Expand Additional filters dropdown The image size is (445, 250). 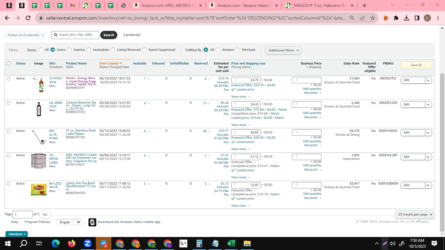(x=283, y=50)
